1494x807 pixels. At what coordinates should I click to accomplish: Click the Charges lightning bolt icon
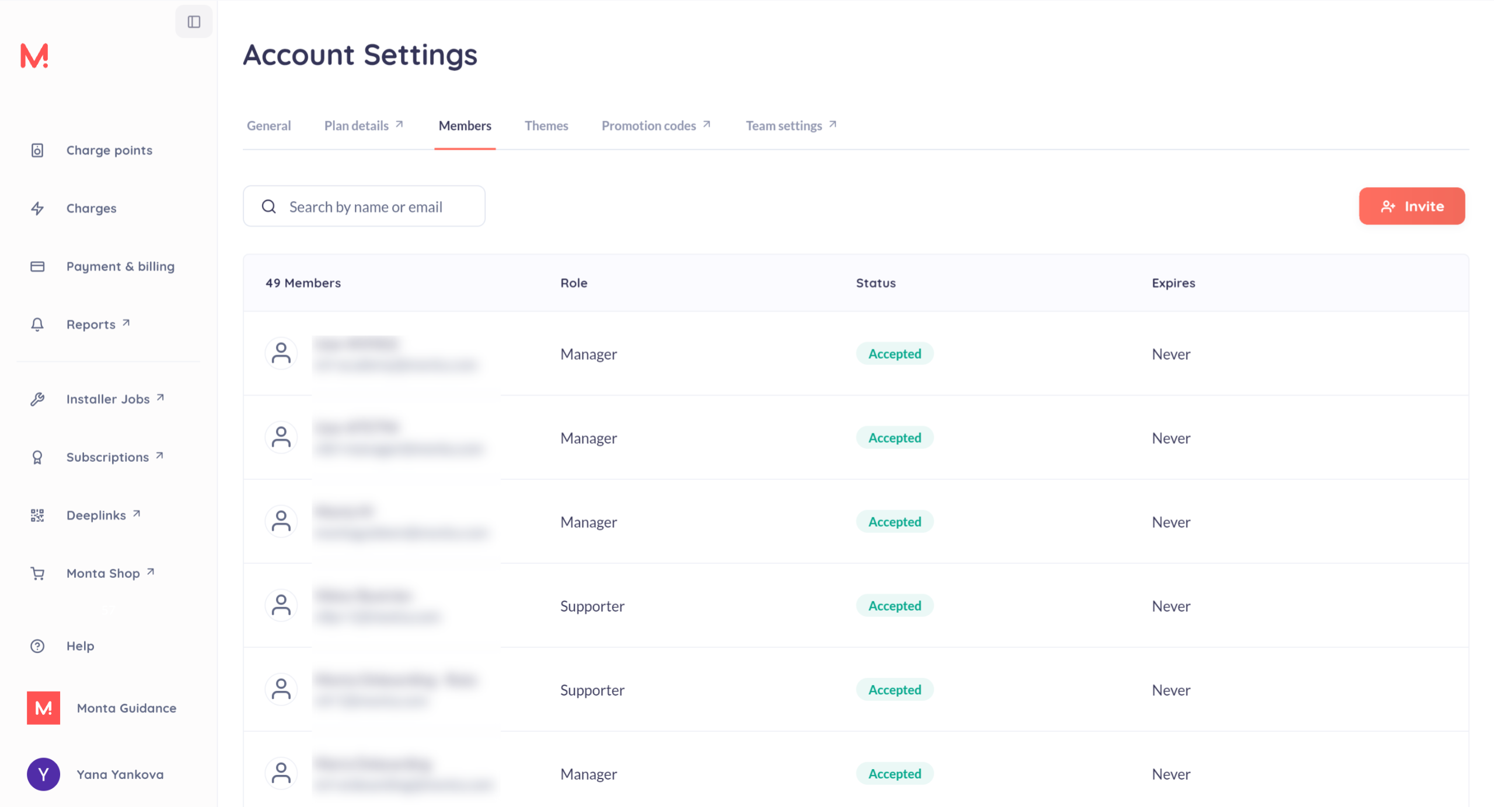tap(37, 208)
